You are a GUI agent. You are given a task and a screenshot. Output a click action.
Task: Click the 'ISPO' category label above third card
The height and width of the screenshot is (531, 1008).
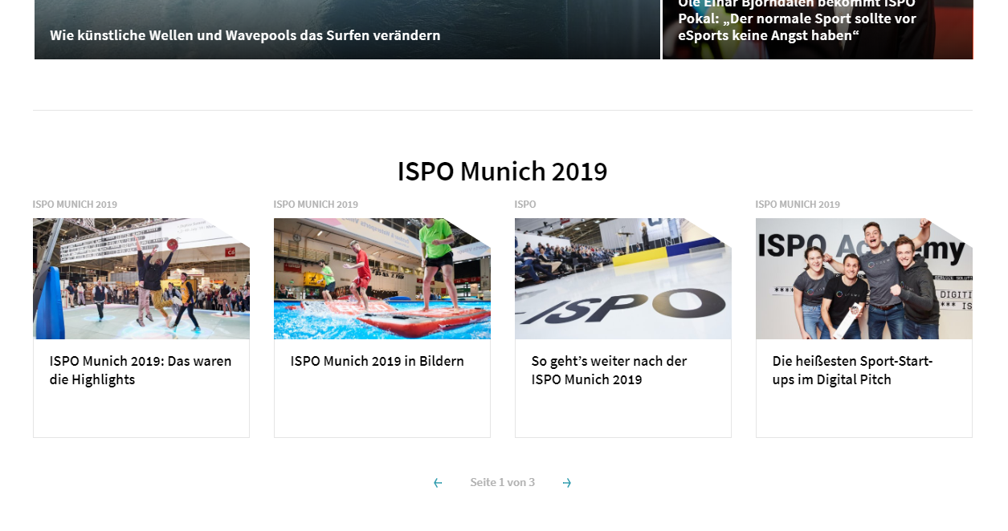524,205
